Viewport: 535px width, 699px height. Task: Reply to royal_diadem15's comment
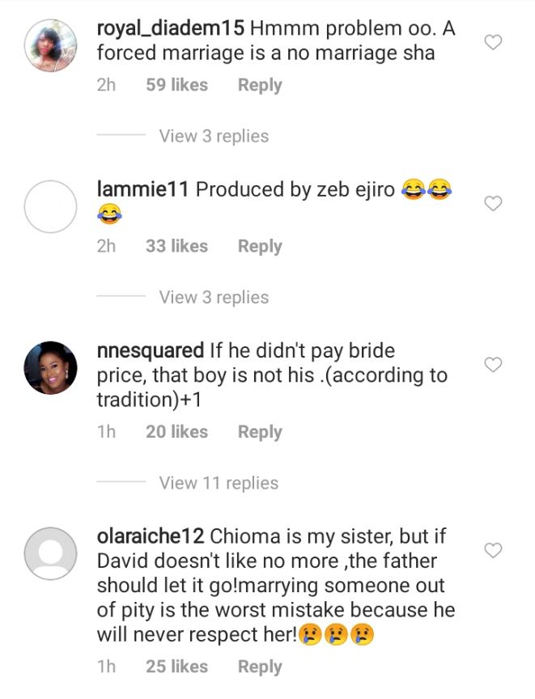(x=260, y=85)
